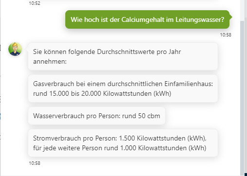Click the chat scrollbar thumb

[x=242, y=97]
